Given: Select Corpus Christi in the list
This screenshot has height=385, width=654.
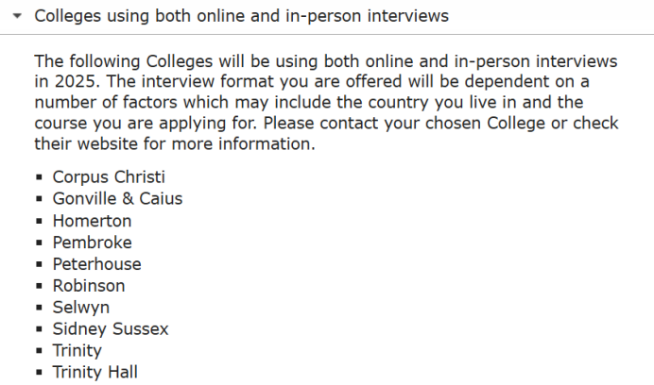Looking at the screenshot, I should coord(109,177).
